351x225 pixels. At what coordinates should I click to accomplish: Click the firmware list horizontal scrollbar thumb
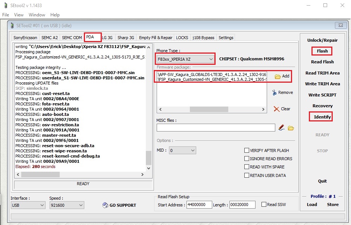tap(209, 109)
